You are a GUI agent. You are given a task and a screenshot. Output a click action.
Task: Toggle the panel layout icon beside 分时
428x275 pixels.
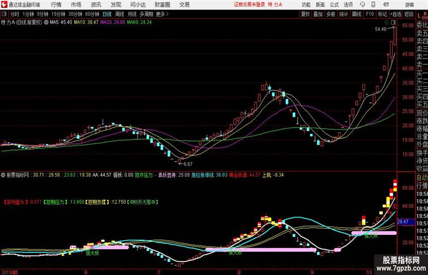(4, 14)
